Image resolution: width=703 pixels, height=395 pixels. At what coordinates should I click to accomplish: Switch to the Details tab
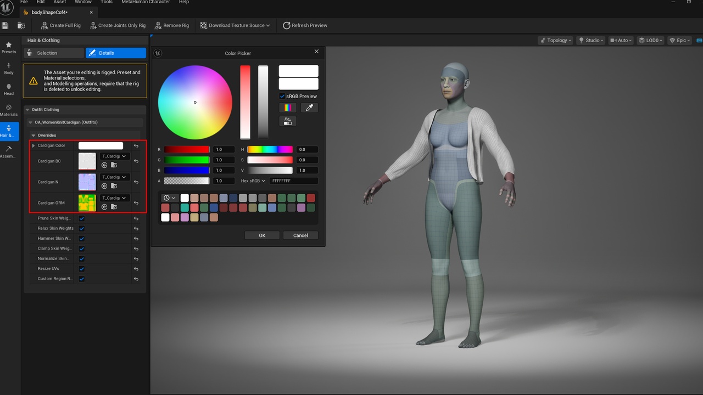tap(116, 53)
